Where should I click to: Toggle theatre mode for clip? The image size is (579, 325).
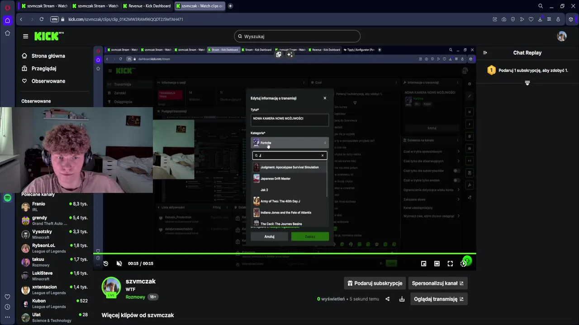tap(437, 264)
